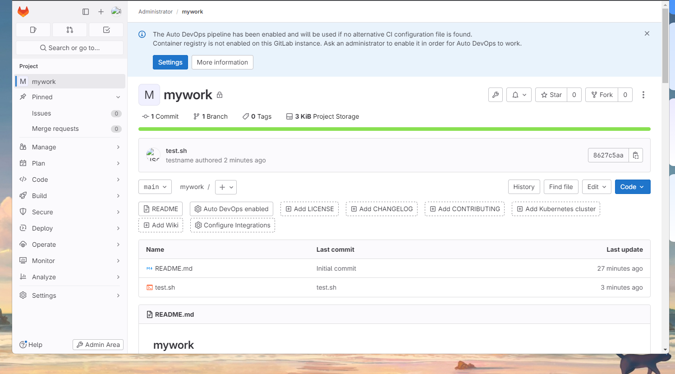
Task: Click the Search or go to field
Action: point(69,48)
